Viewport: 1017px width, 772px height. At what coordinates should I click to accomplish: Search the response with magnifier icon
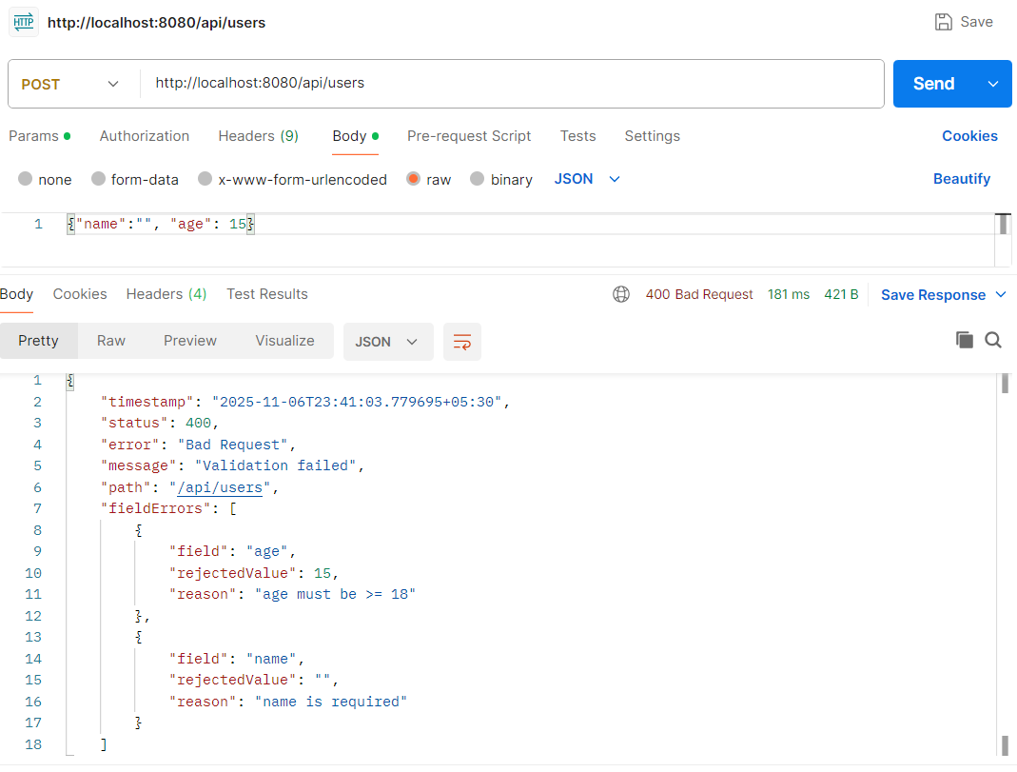(993, 340)
